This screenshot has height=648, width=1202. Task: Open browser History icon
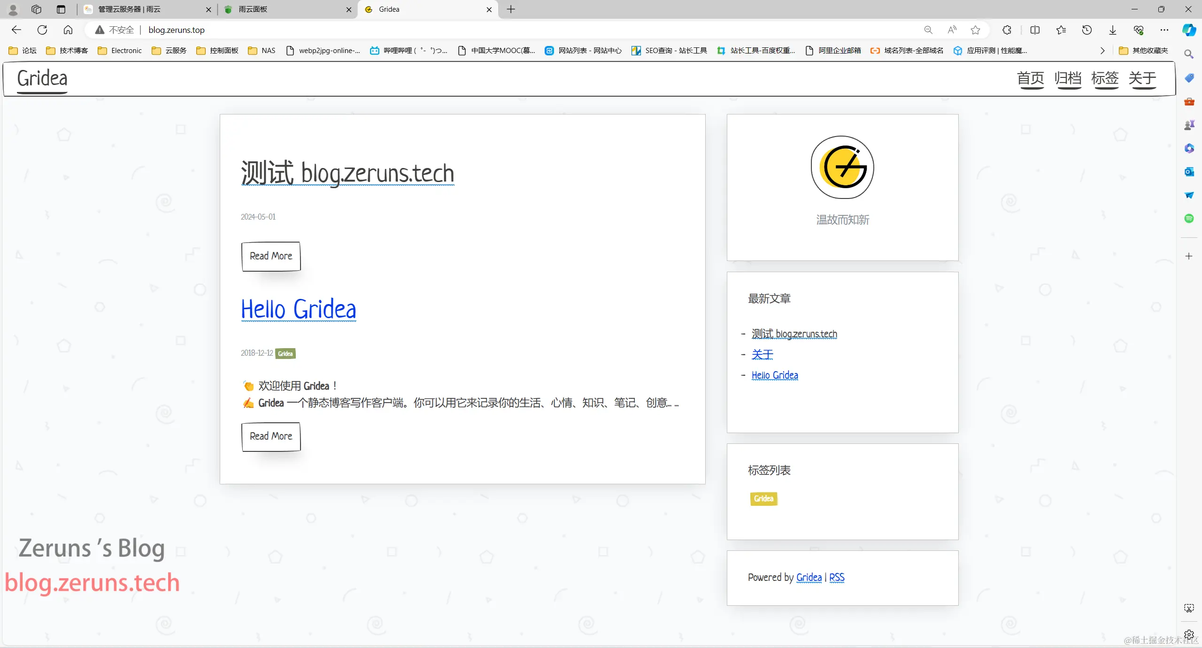tap(1086, 30)
